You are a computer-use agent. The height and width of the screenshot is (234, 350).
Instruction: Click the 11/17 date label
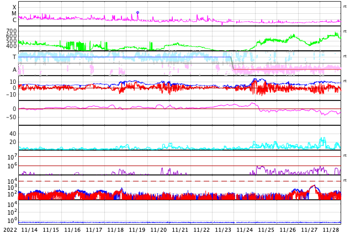pos(94,230)
